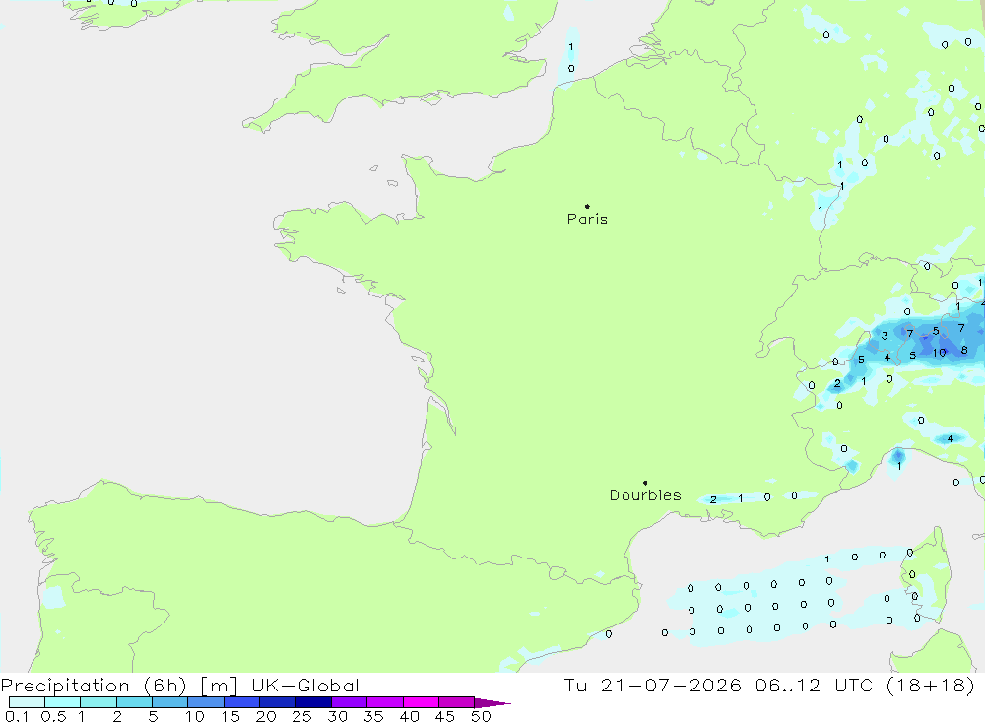
Task: Select the Dourbies location dot marker
Action: [x=645, y=483]
